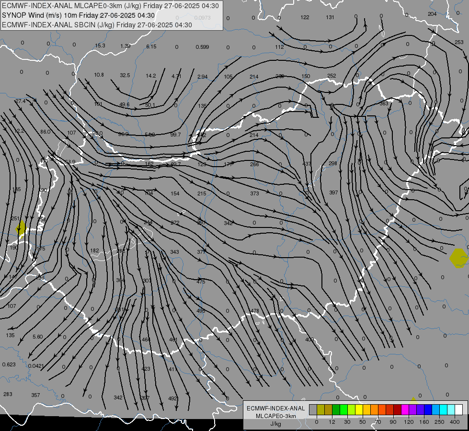Click the legend tick label 70
The image size is (469, 431).
(x=378, y=422)
